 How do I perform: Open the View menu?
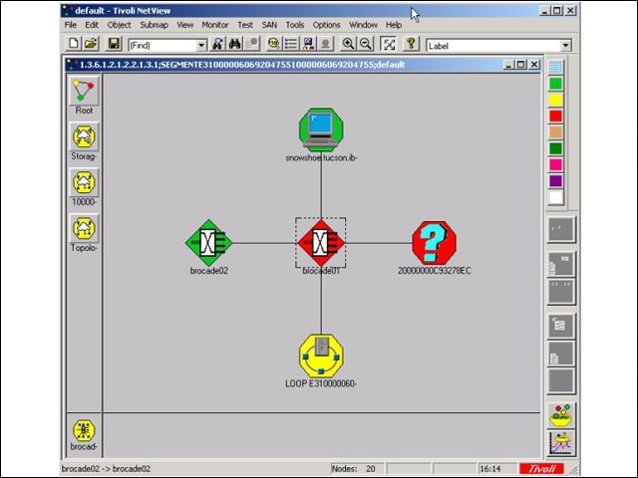(184, 25)
